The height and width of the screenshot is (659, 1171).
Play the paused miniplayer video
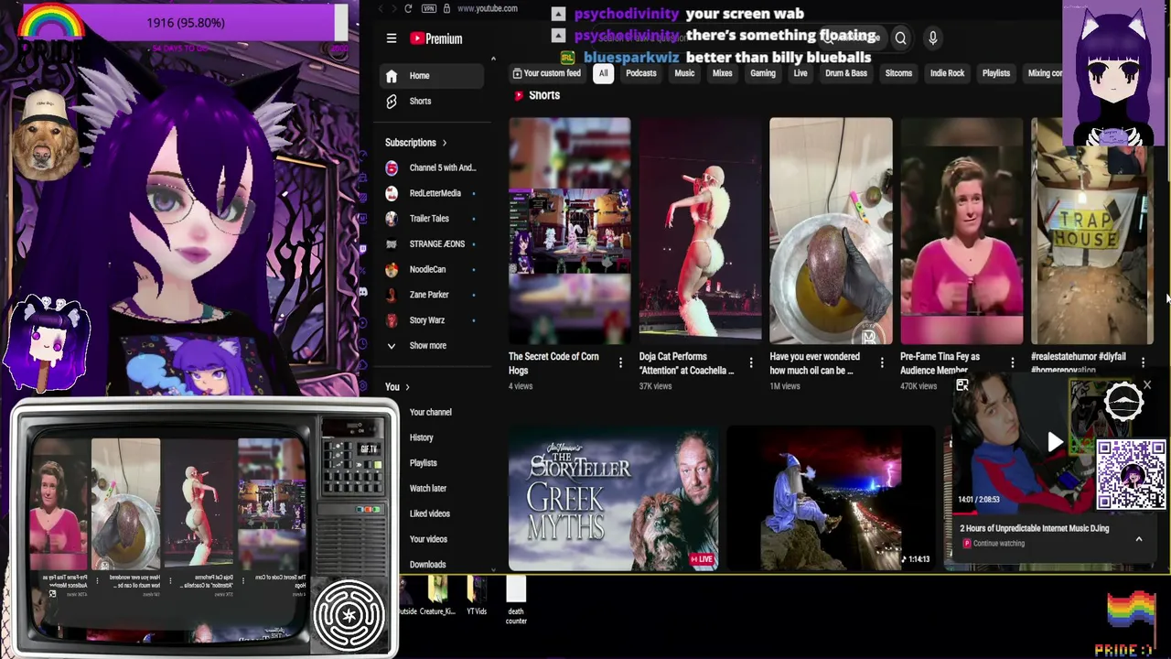[x=1055, y=443]
